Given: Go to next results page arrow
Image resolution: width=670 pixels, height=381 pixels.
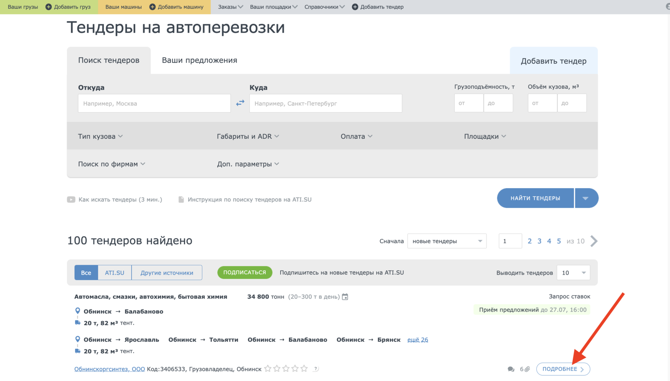Looking at the screenshot, I should [x=594, y=241].
